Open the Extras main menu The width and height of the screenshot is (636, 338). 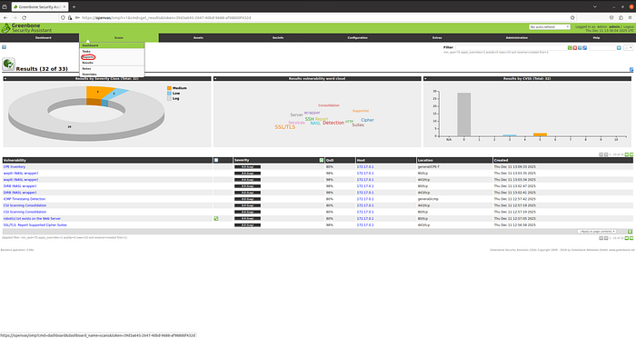click(437, 38)
